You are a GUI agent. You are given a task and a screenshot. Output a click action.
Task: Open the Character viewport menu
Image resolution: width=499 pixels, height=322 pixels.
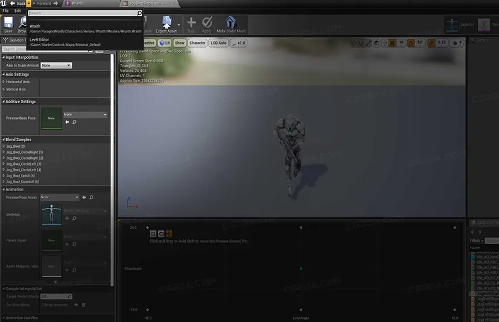coord(197,43)
